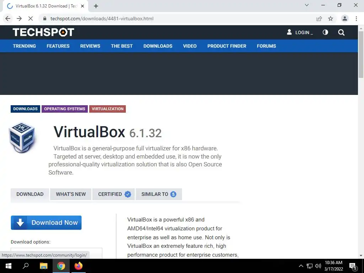Open THE BEST in nav bar
Screen dimensions: 364x273
click(122, 46)
